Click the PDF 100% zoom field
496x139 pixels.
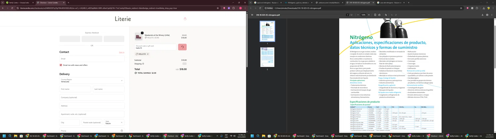363,15
